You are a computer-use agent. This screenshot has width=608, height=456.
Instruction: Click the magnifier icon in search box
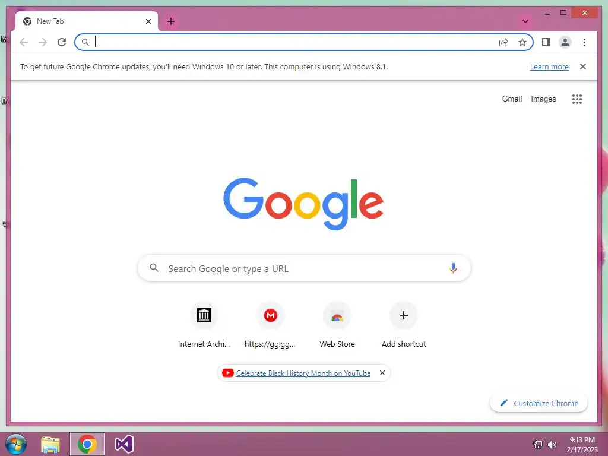[154, 268]
